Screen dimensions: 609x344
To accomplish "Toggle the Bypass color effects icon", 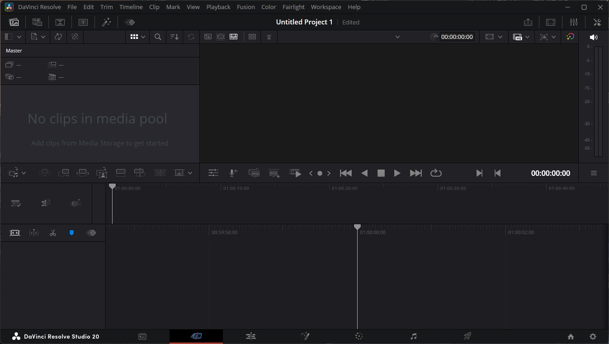I will pos(571,37).
